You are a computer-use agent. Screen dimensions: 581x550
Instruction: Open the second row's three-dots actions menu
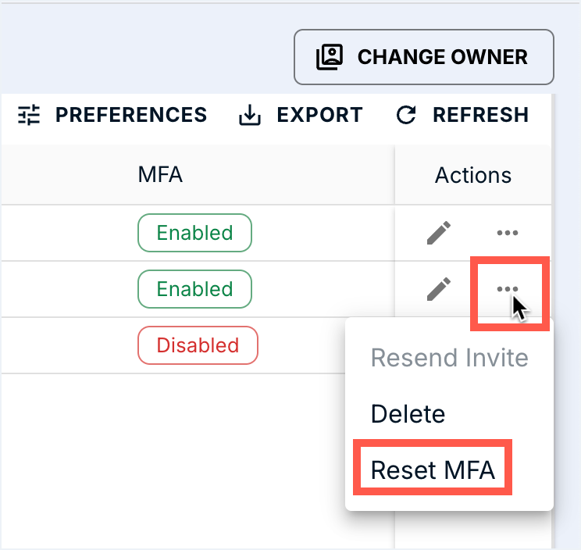(x=508, y=289)
